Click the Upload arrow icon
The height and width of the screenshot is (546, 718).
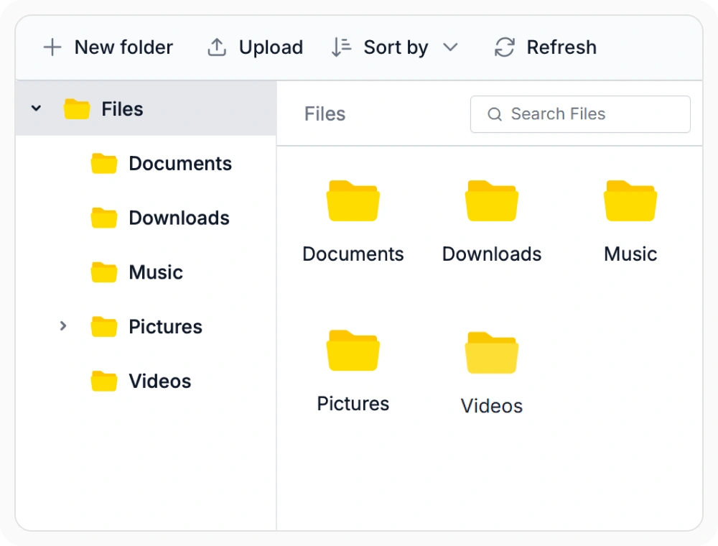[217, 47]
